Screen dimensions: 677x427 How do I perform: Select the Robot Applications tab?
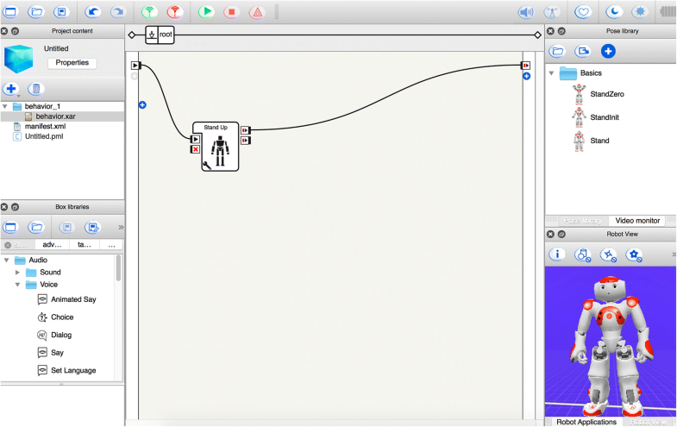coord(585,422)
